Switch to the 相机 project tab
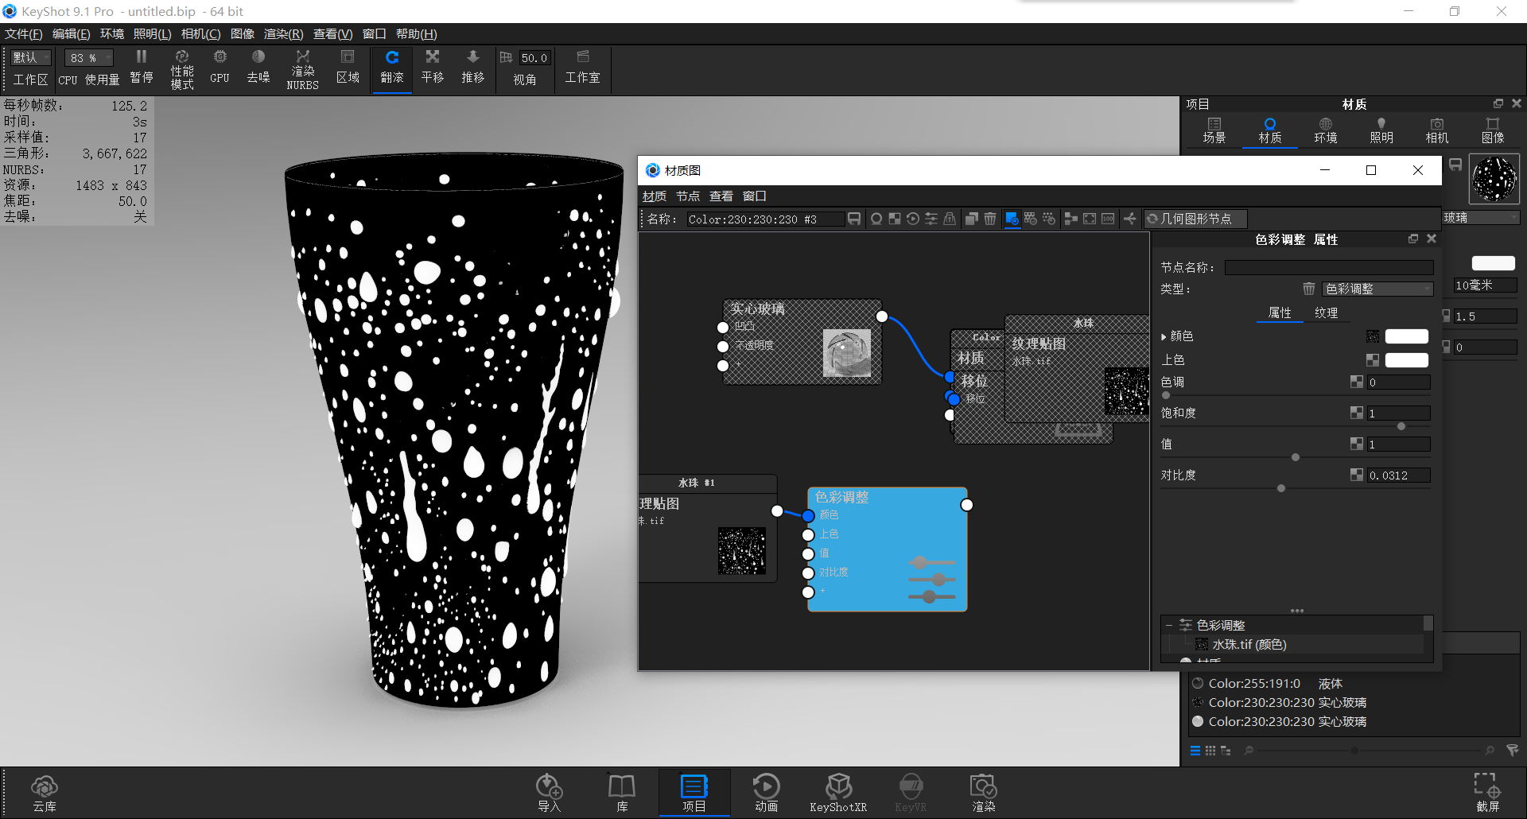1527x819 pixels. [1436, 130]
